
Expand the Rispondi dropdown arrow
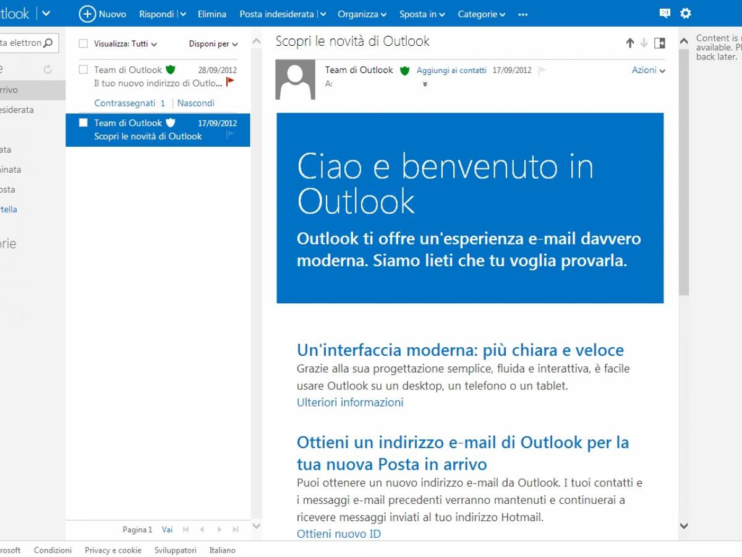[182, 14]
